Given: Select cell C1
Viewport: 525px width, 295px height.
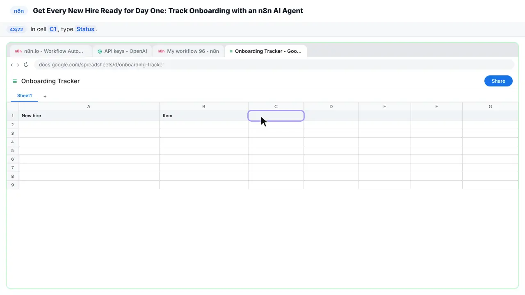Looking at the screenshot, I should click(x=276, y=116).
